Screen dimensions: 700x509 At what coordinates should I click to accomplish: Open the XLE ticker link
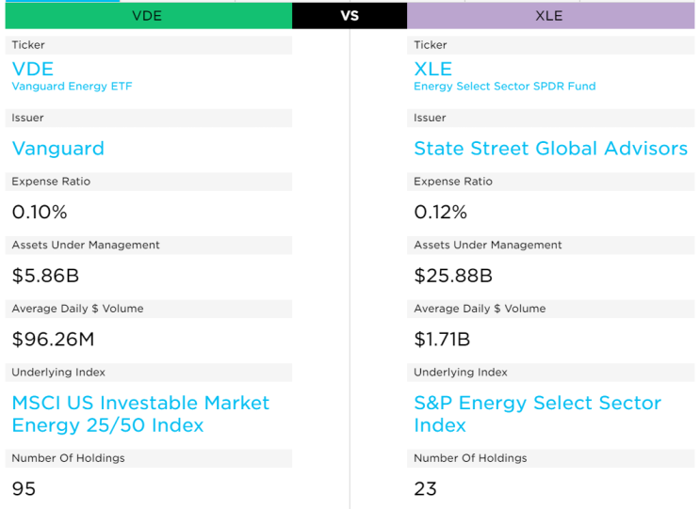coord(433,69)
